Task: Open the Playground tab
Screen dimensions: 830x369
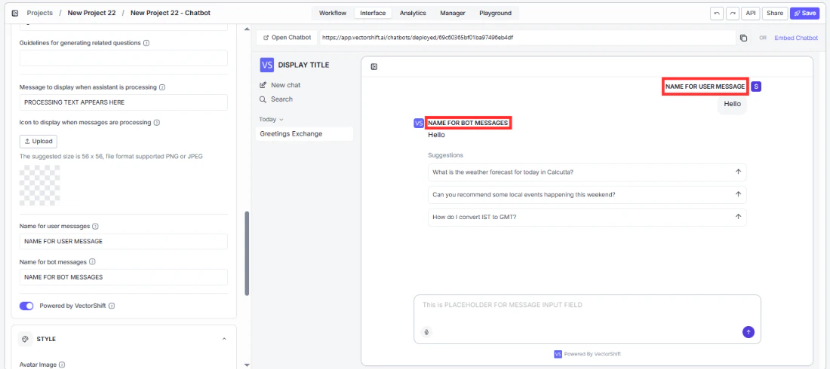Action: [x=496, y=14]
